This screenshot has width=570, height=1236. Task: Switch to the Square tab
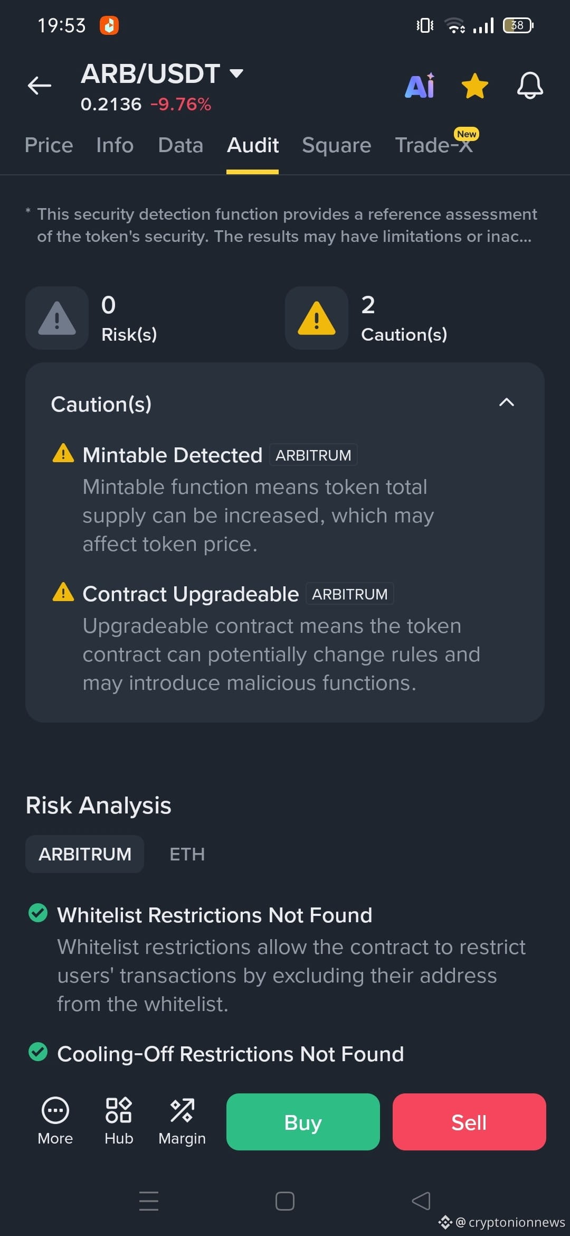(337, 145)
